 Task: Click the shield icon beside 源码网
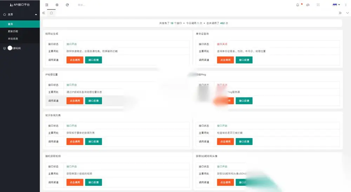coord(5,48)
